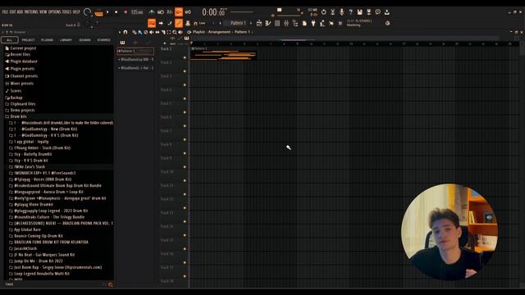The image size is (525, 295).
Task: Select the Browser LIBRARY tab
Action: 66,40
